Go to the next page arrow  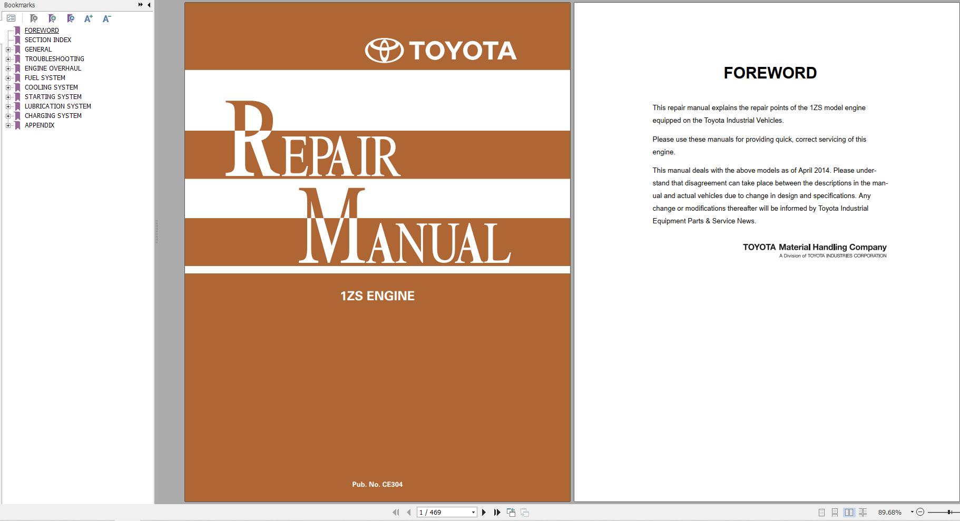[484, 512]
